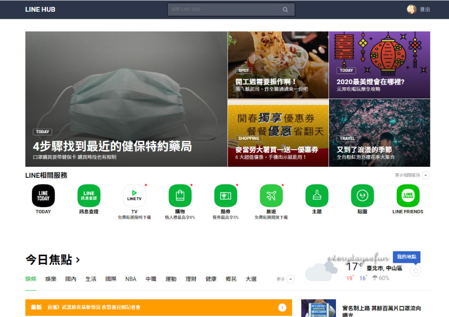Click the search magnifier icon
Viewport: 449px width, 317px height.
coord(285,10)
